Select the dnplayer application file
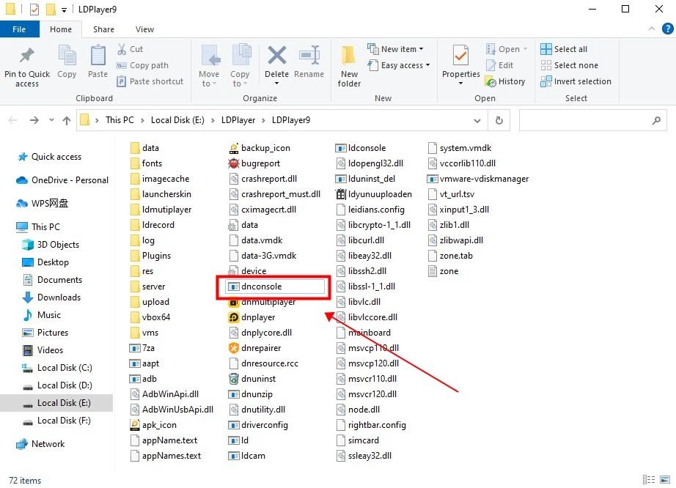676x488 pixels. (252, 317)
